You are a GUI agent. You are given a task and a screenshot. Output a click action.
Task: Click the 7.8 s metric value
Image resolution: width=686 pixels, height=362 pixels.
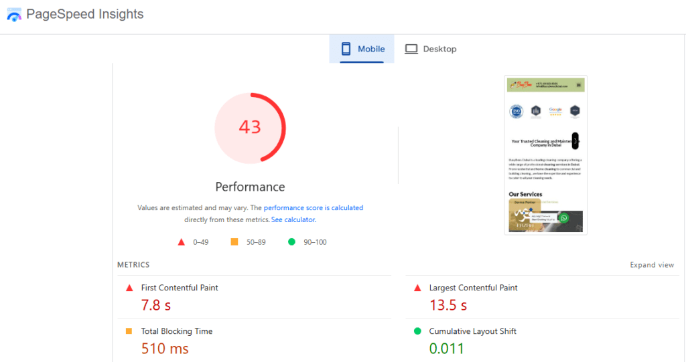point(155,305)
